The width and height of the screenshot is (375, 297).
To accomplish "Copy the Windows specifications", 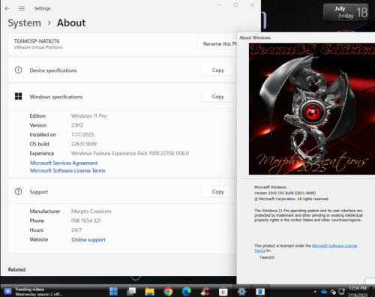I will tap(218, 97).
